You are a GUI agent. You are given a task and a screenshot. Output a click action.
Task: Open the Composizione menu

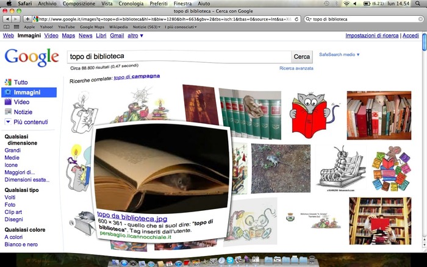[x=79, y=4]
